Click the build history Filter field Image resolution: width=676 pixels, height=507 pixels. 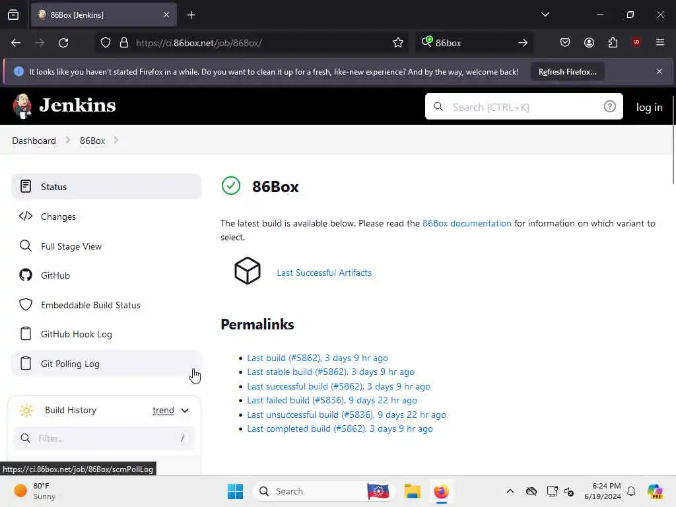click(x=104, y=438)
